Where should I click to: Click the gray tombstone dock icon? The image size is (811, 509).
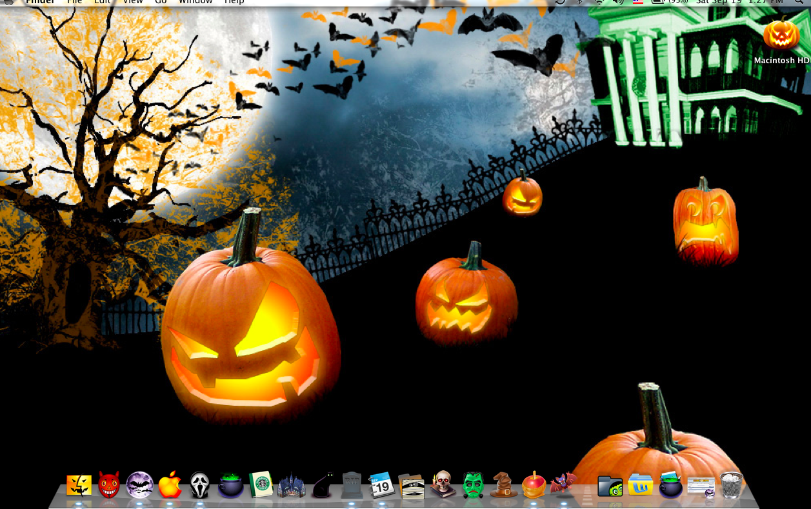pos(352,484)
